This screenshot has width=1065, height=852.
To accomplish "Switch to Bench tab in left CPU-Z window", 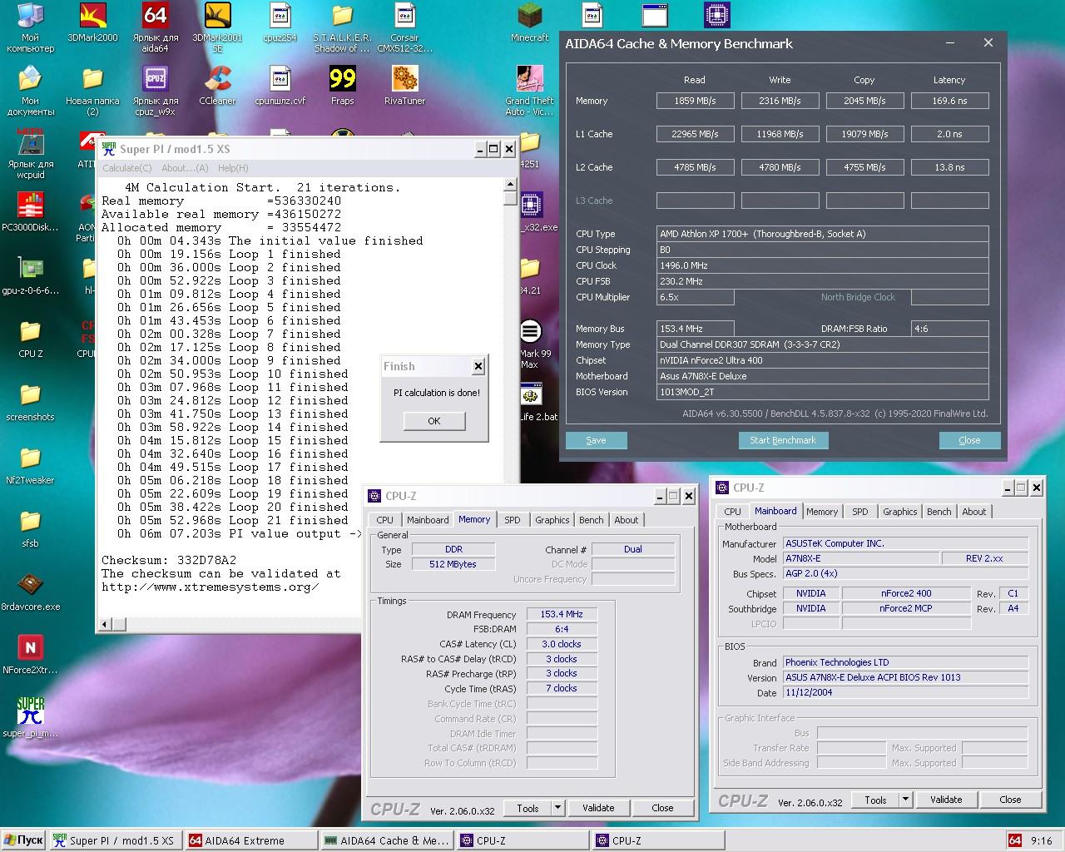I will [x=592, y=520].
